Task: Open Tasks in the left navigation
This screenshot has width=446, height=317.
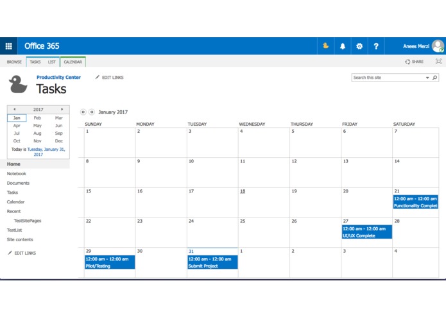Action: point(13,193)
